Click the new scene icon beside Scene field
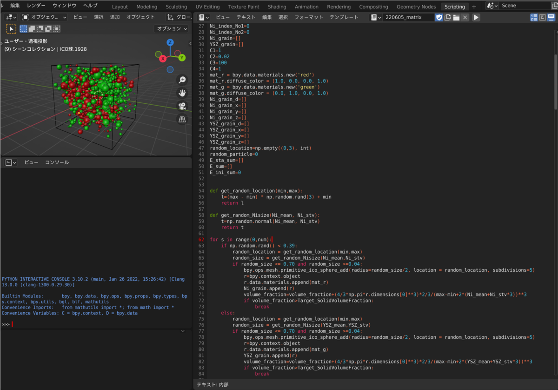The image size is (558, 390). tap(554, 6)
